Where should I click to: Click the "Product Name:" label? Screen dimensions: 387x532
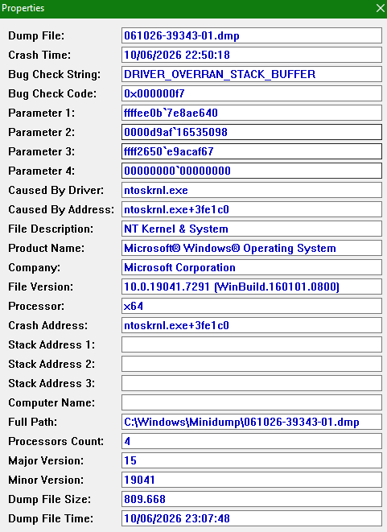[47, 249]
